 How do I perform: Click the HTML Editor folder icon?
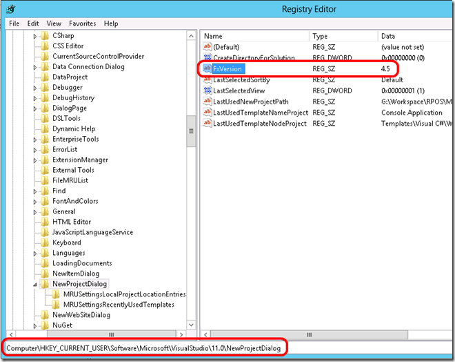pos(45,222)
